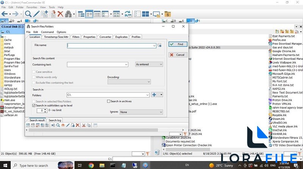The width and height of the screenshot is (303, 169).
Task: Click the Find button
Action: coord(178,44)
